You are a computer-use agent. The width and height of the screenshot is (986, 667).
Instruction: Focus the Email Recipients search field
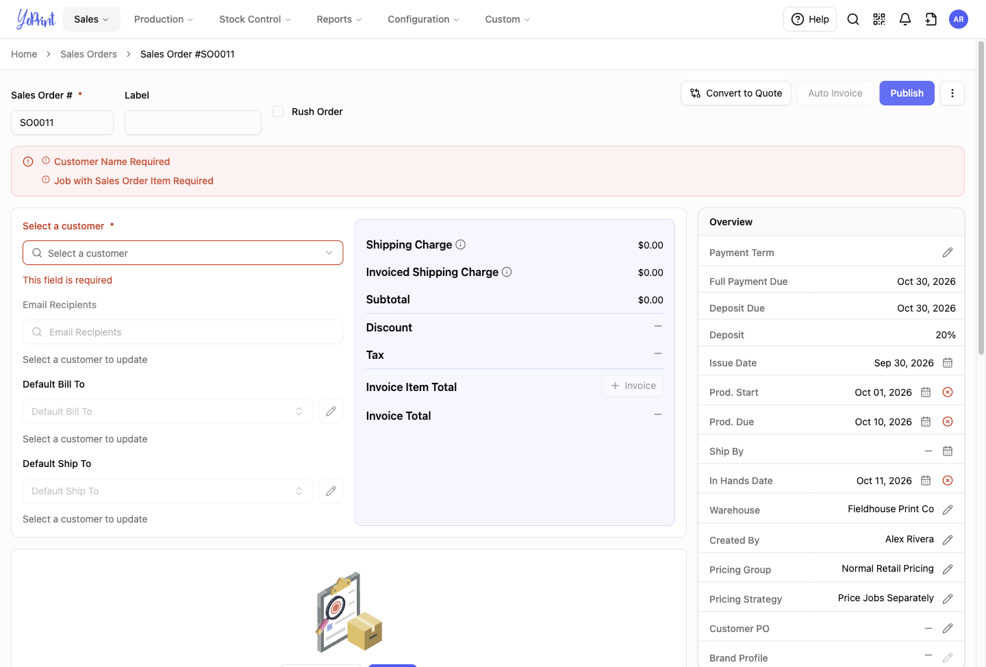point(183,332)
